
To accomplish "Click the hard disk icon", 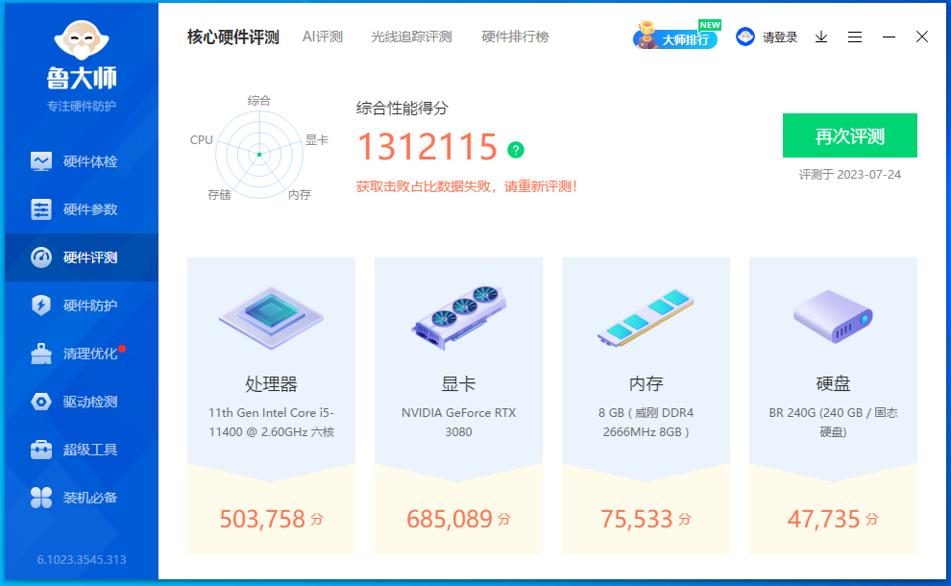I will (833, 317).
